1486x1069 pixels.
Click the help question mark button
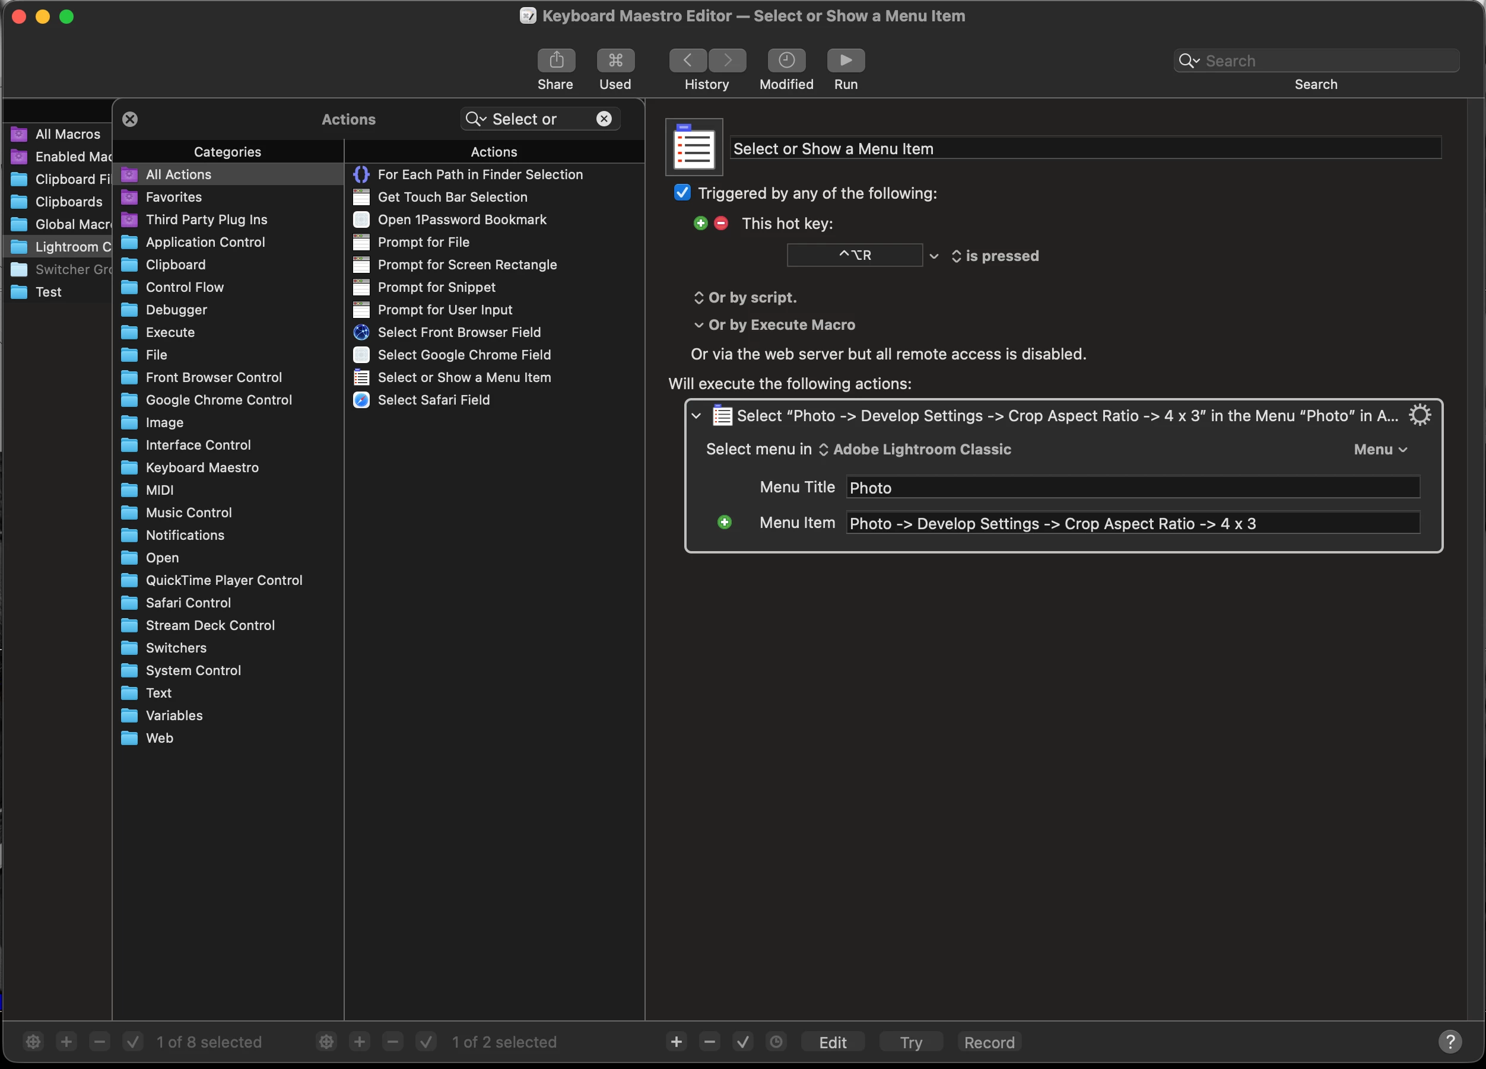click(x=1449, y=1042)
